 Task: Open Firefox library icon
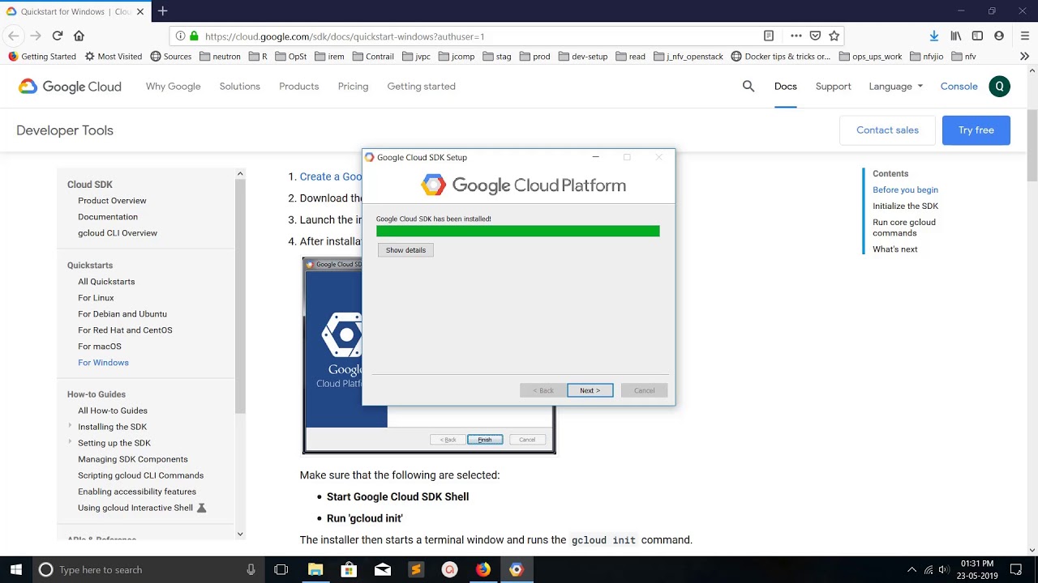(x=956, y=36)
